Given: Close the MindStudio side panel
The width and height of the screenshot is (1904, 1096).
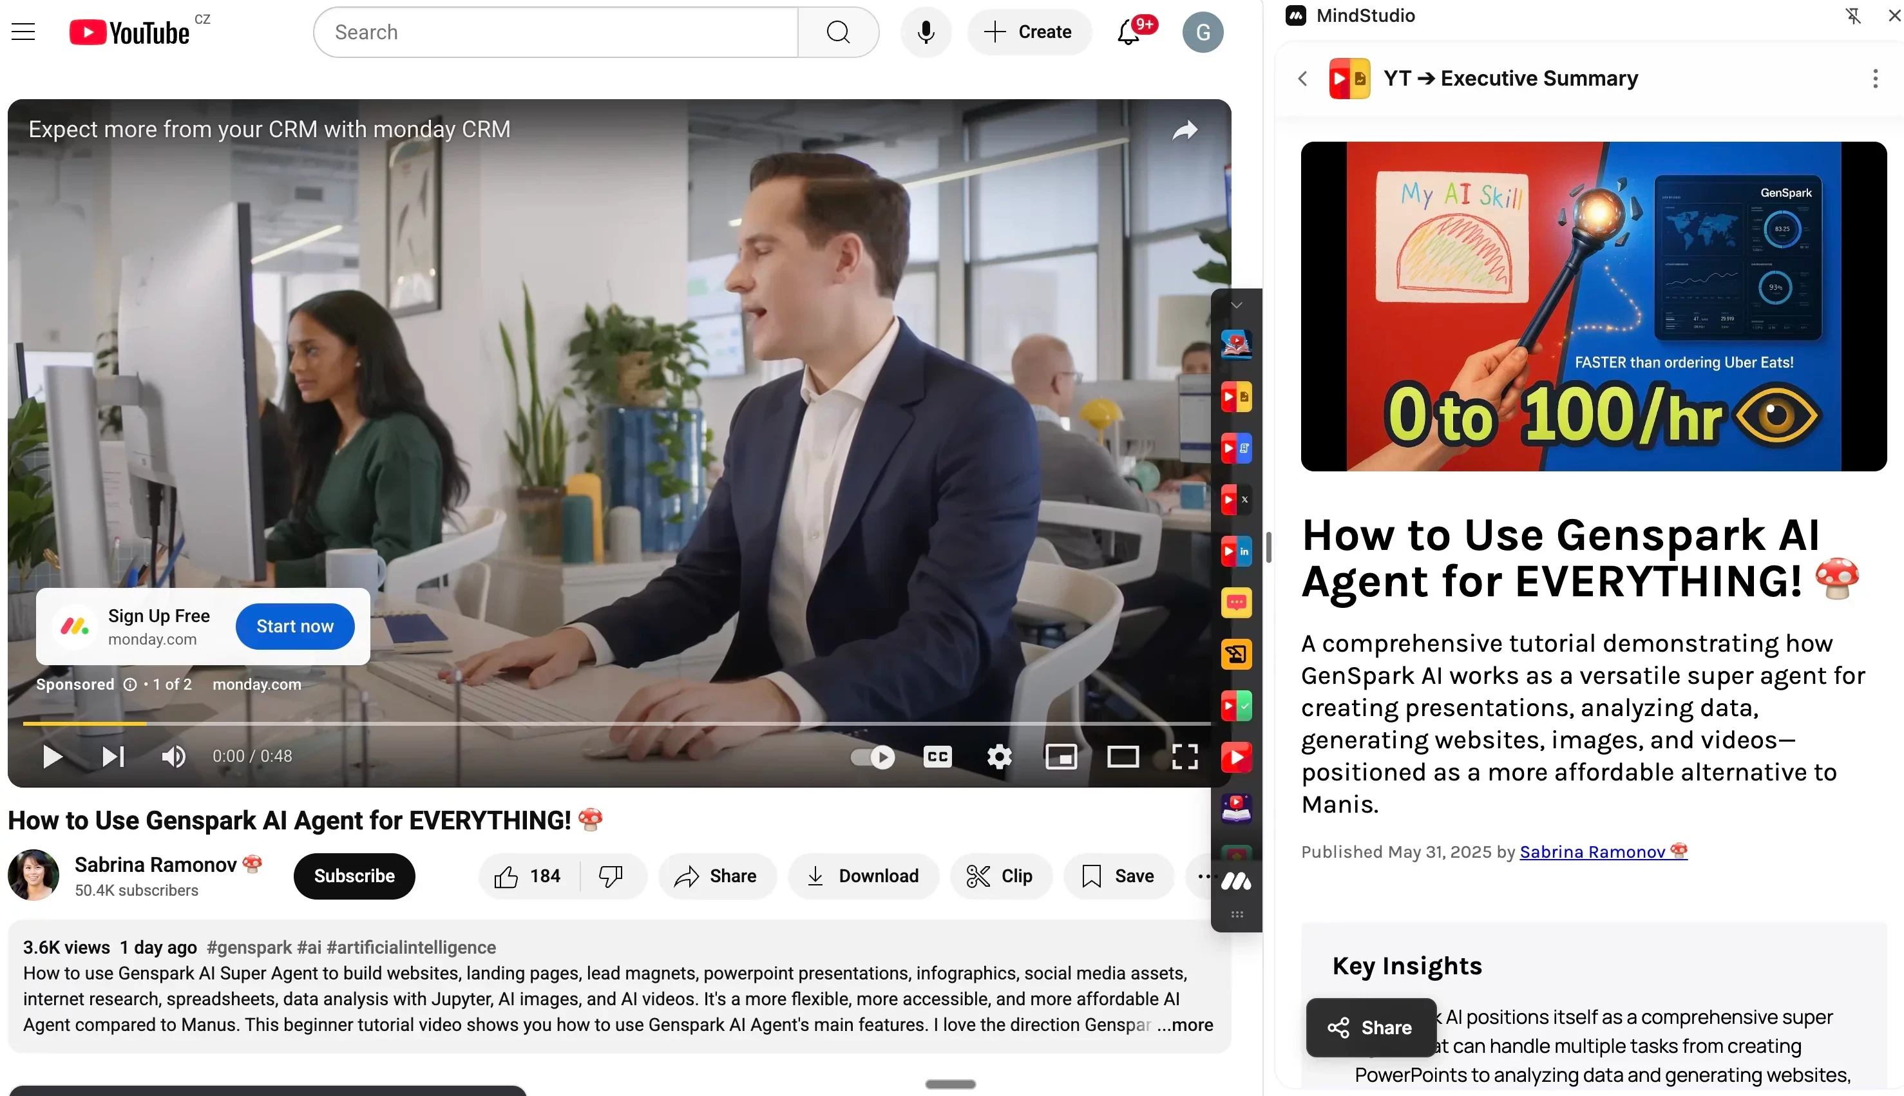Looking at the screenshot, I should [1894, 16].
